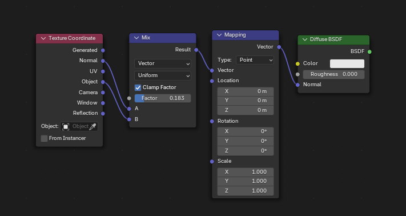The width and height of the screenshot is (406, 216).
Task: Click the Location Y 0 m field
Action: pyautogui.click(x=246, y=101)
